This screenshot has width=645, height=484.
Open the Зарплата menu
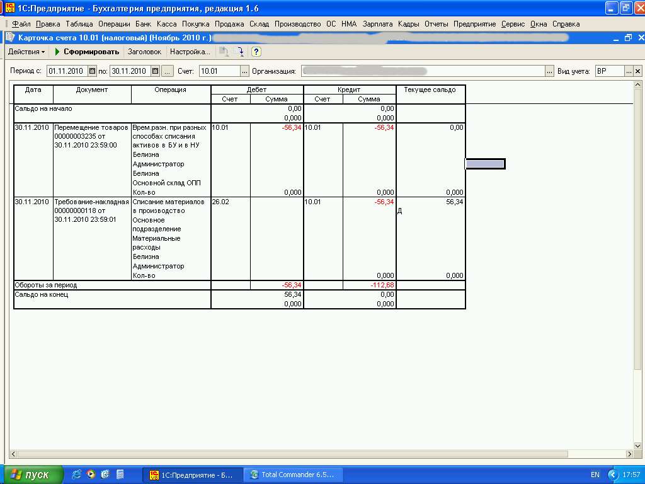pos(377,24)
